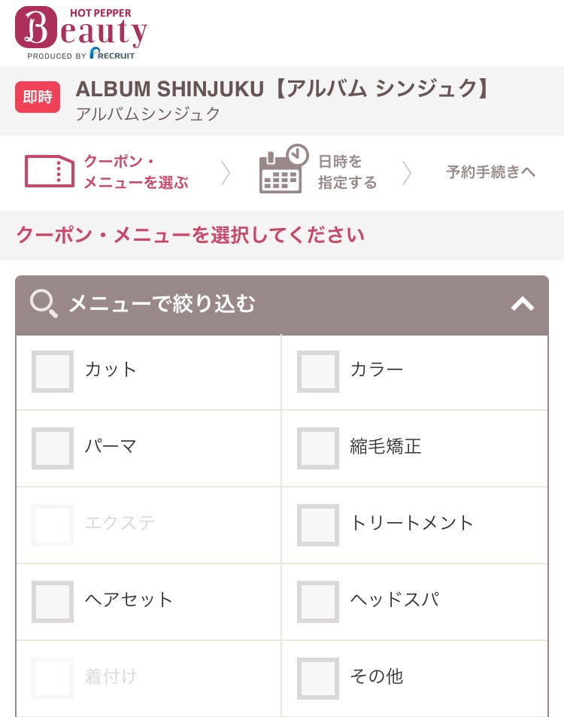Click the メニューで絞り込む header text
This screenshot has width=564, height=717.
click(162, 304)
